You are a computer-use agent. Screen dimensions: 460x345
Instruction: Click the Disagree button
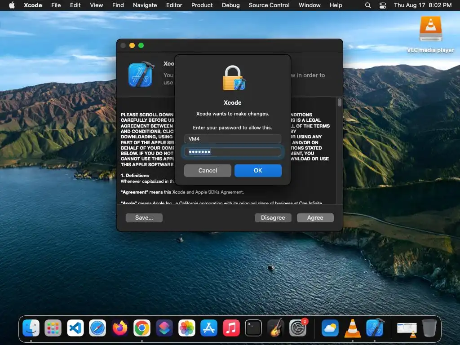coord(273,218)
